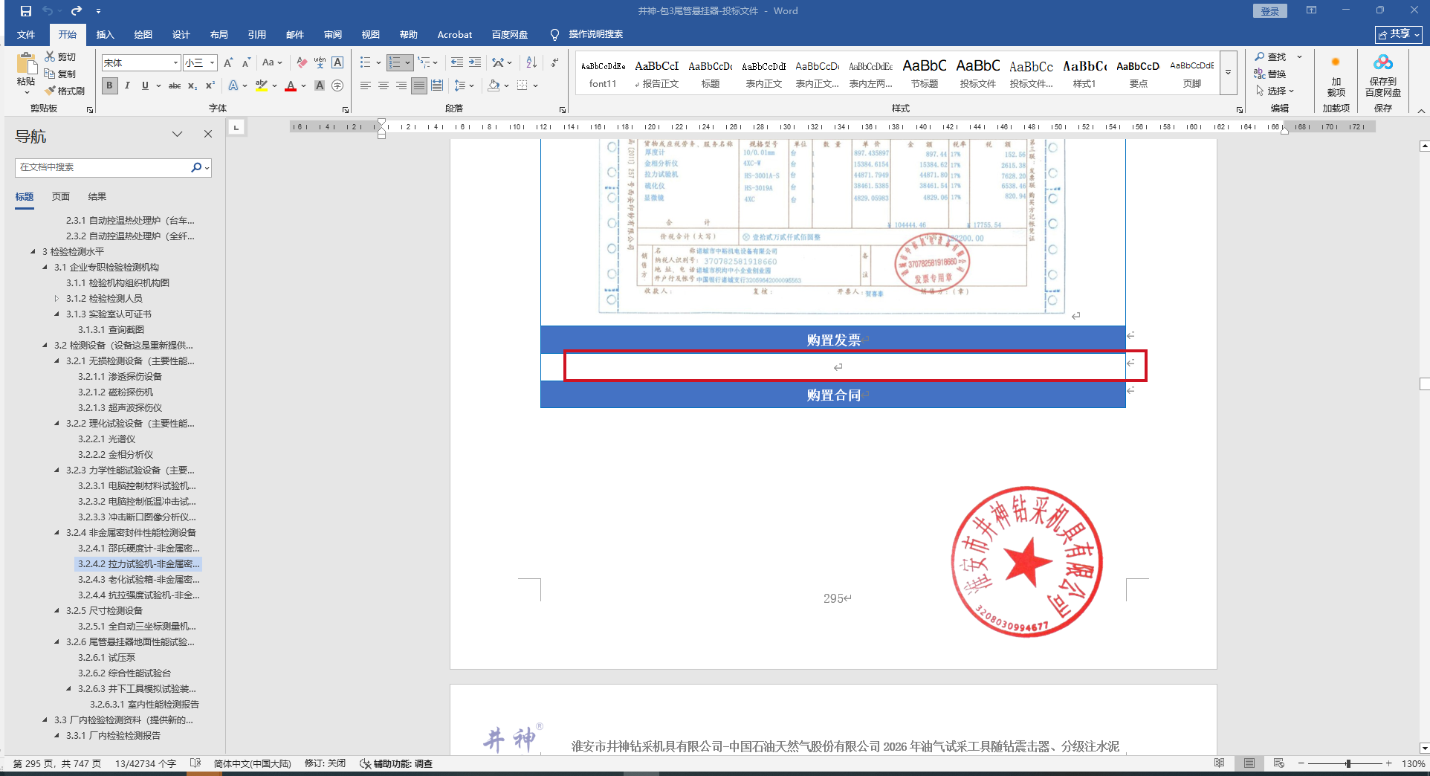Image resolution: width=1430 pixels, height=776 pixels.
Task: Apply the red font color
Action: [291, 85]
